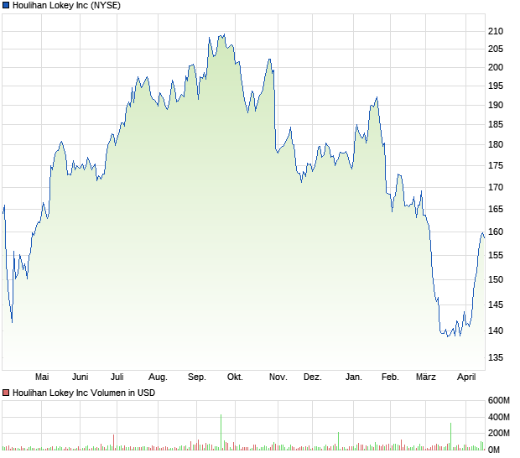Click the 205 price axis value
Screen dimensions: 520x458
pos(496,49)
